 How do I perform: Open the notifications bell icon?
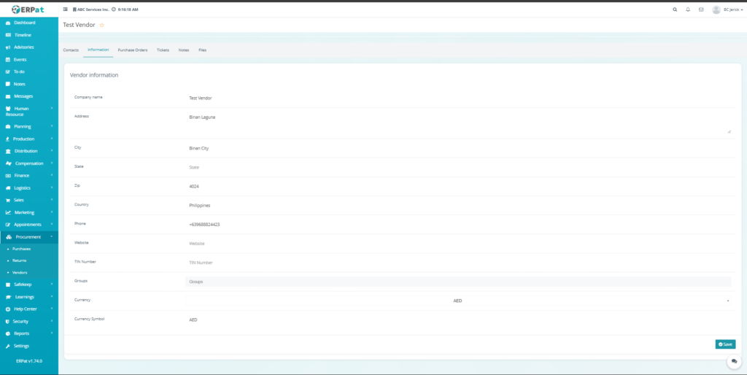[x=688, y=9]
